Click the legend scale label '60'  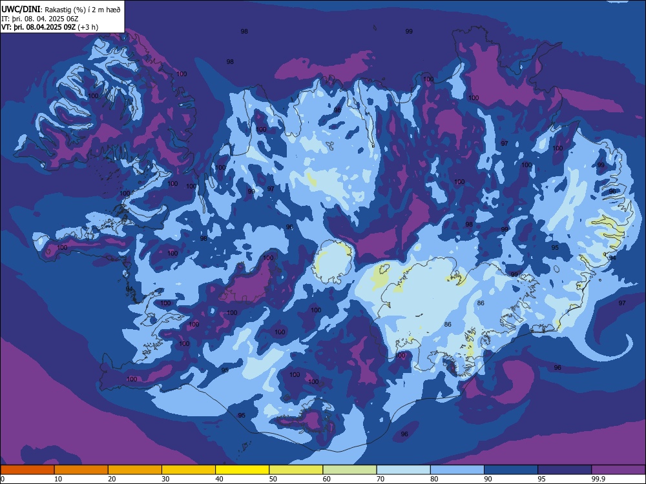point(327,479)
